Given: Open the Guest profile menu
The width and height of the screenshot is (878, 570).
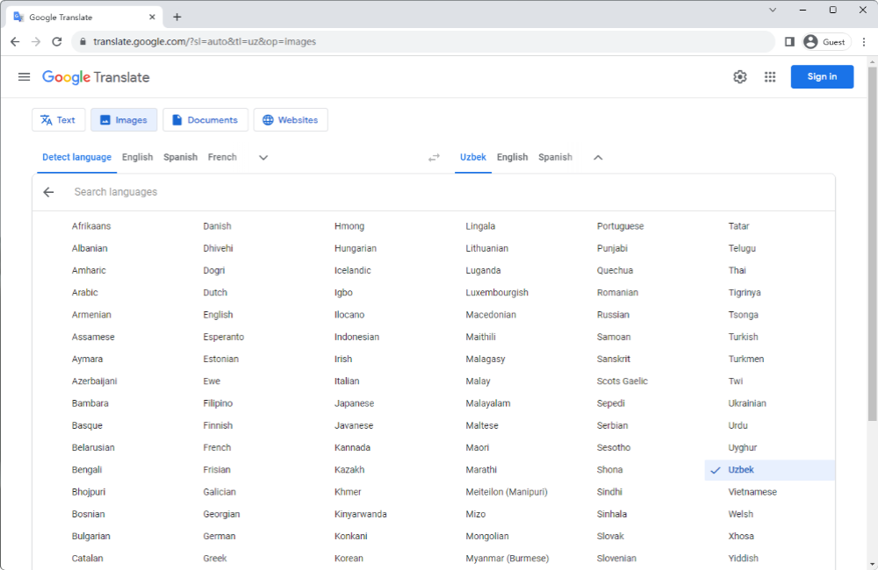Looking at the screenshot, I should (826, 41).
